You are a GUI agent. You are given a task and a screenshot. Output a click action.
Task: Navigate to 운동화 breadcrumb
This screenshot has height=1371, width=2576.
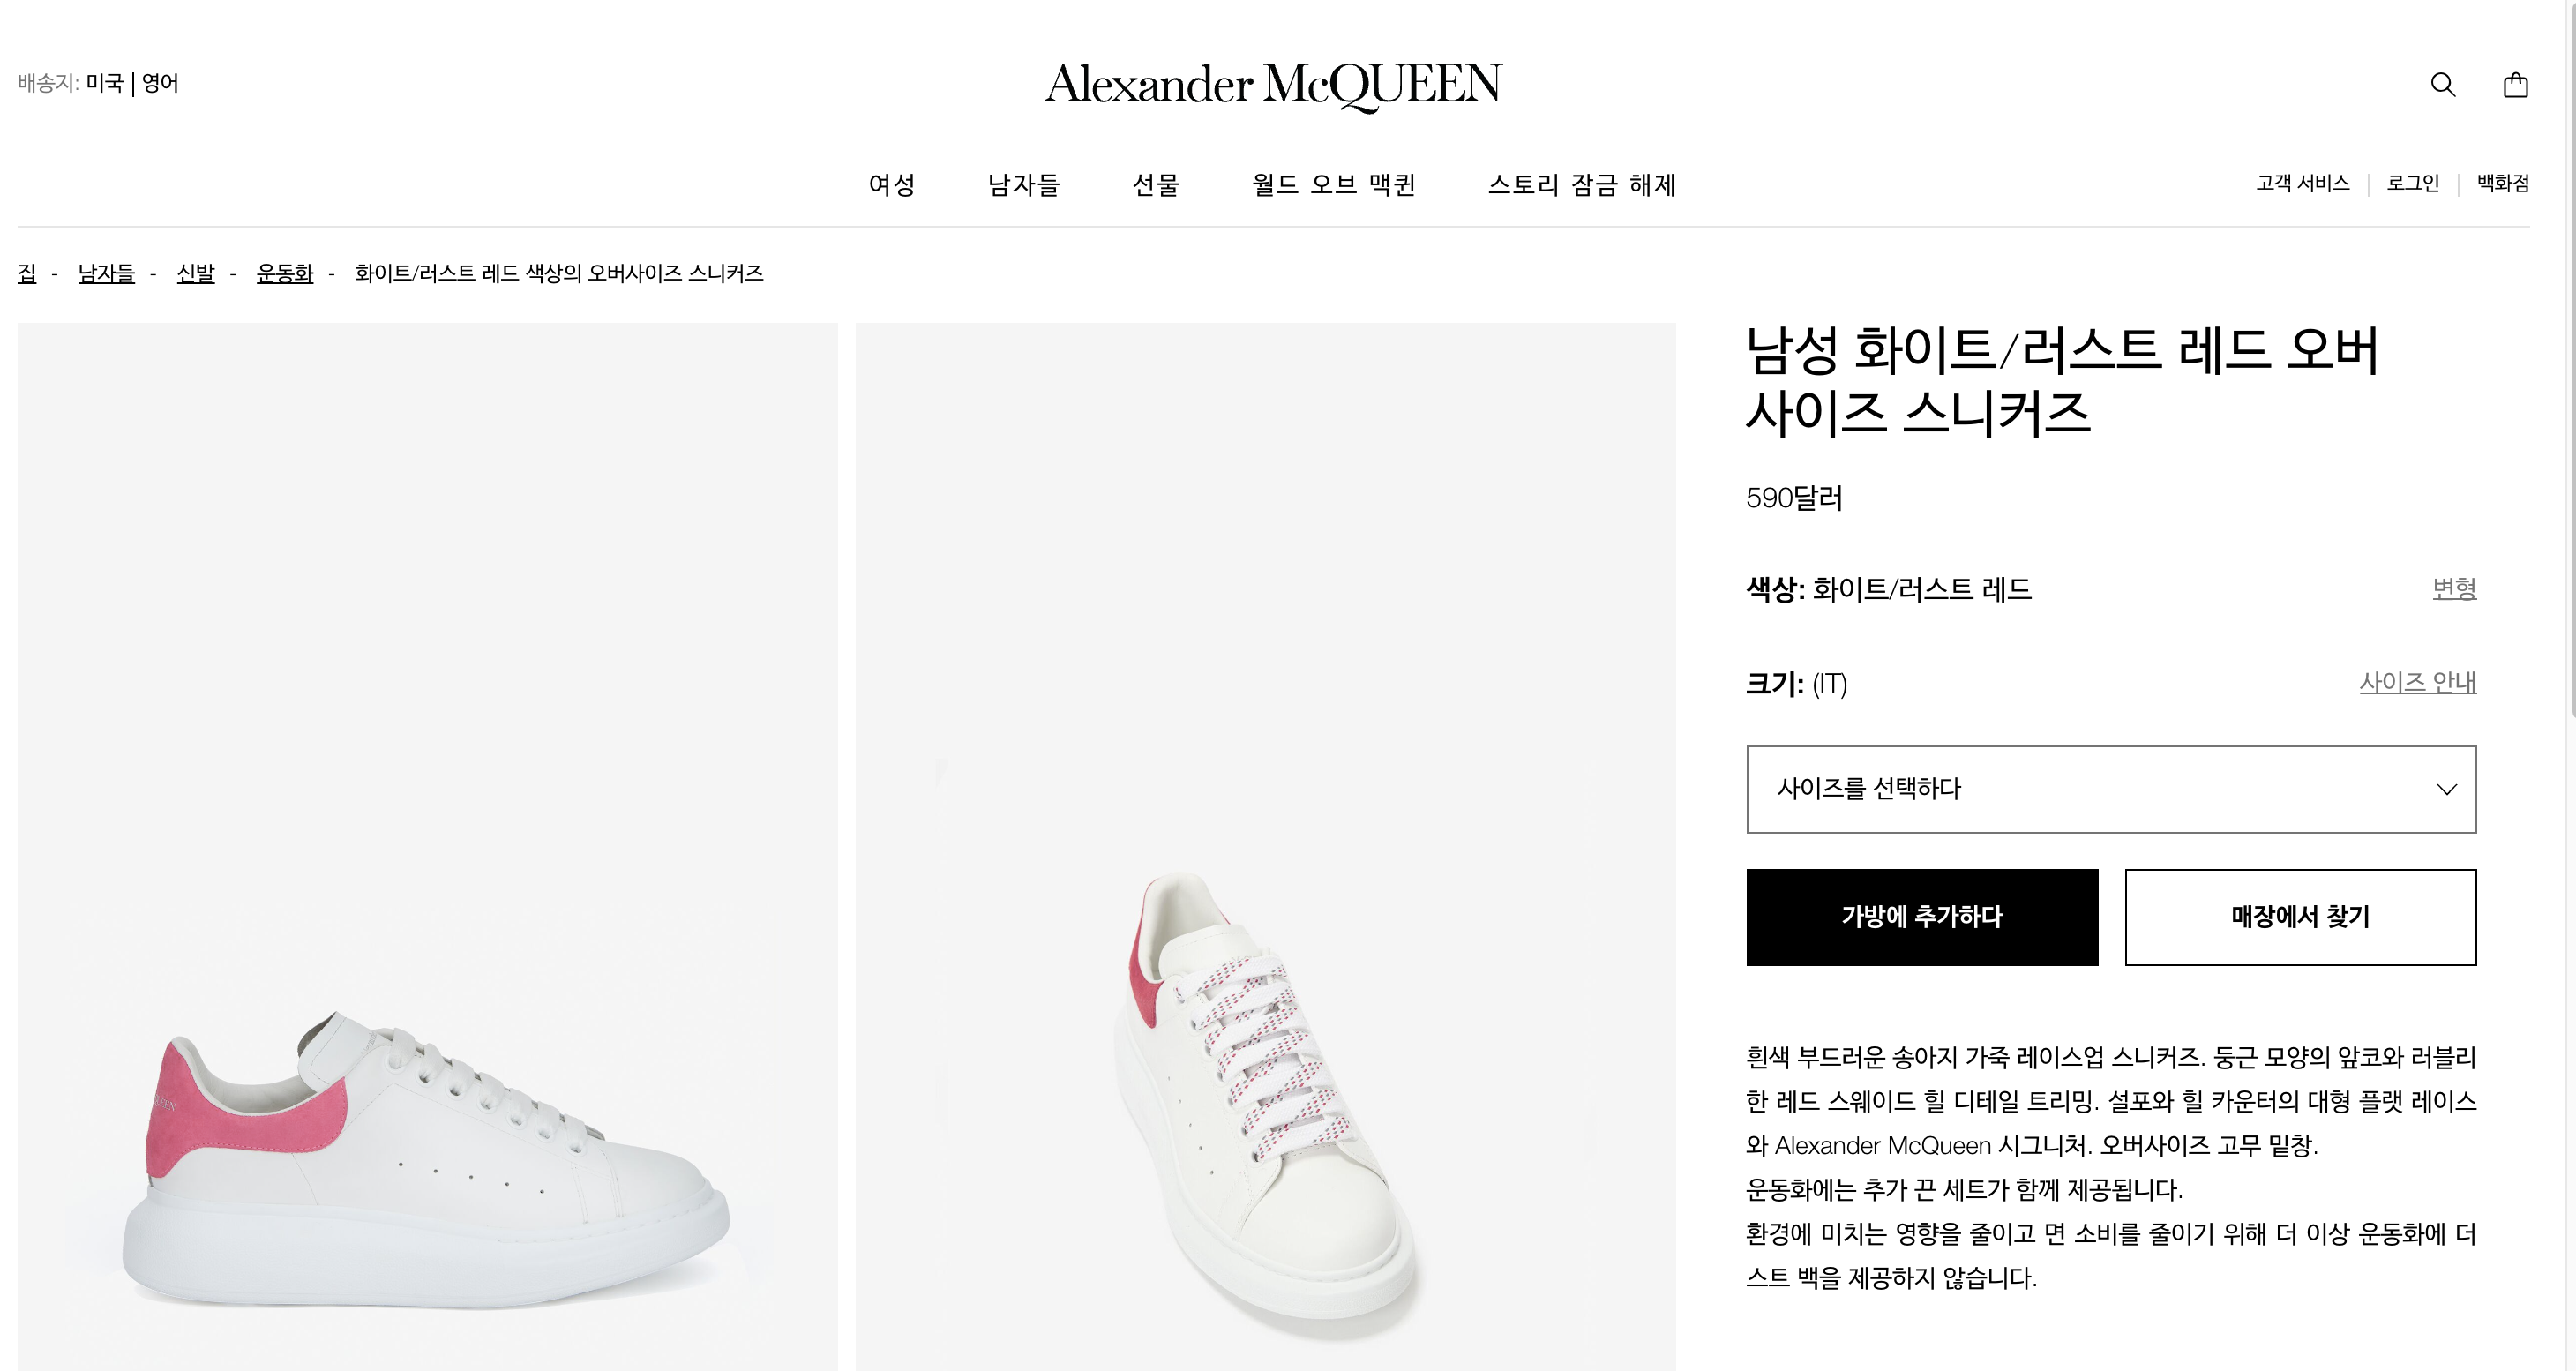pyautogui.click(x=284, y=273)
